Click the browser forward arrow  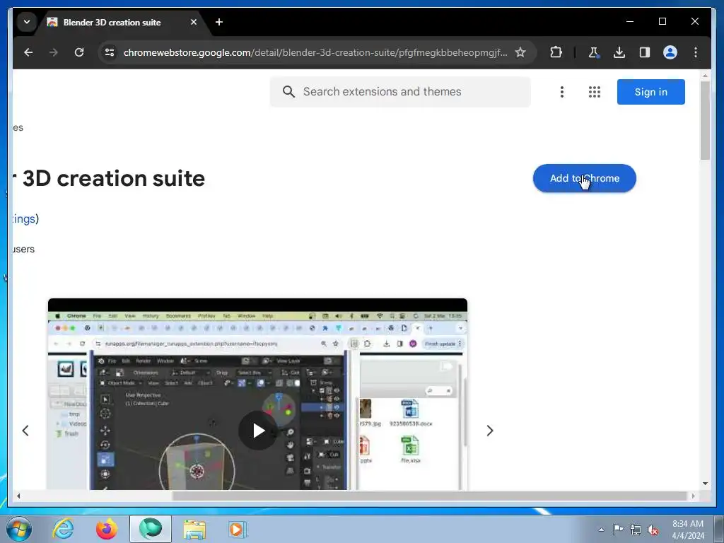[x=54, y=52]
